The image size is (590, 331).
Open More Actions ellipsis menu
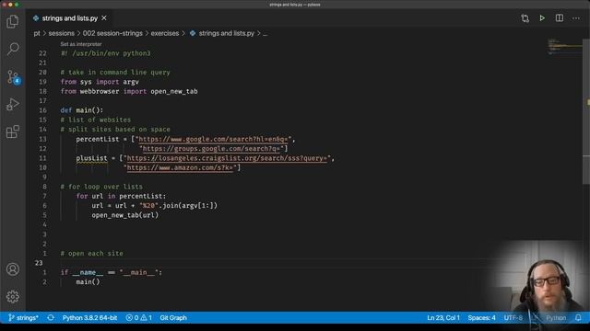(576, 18)
